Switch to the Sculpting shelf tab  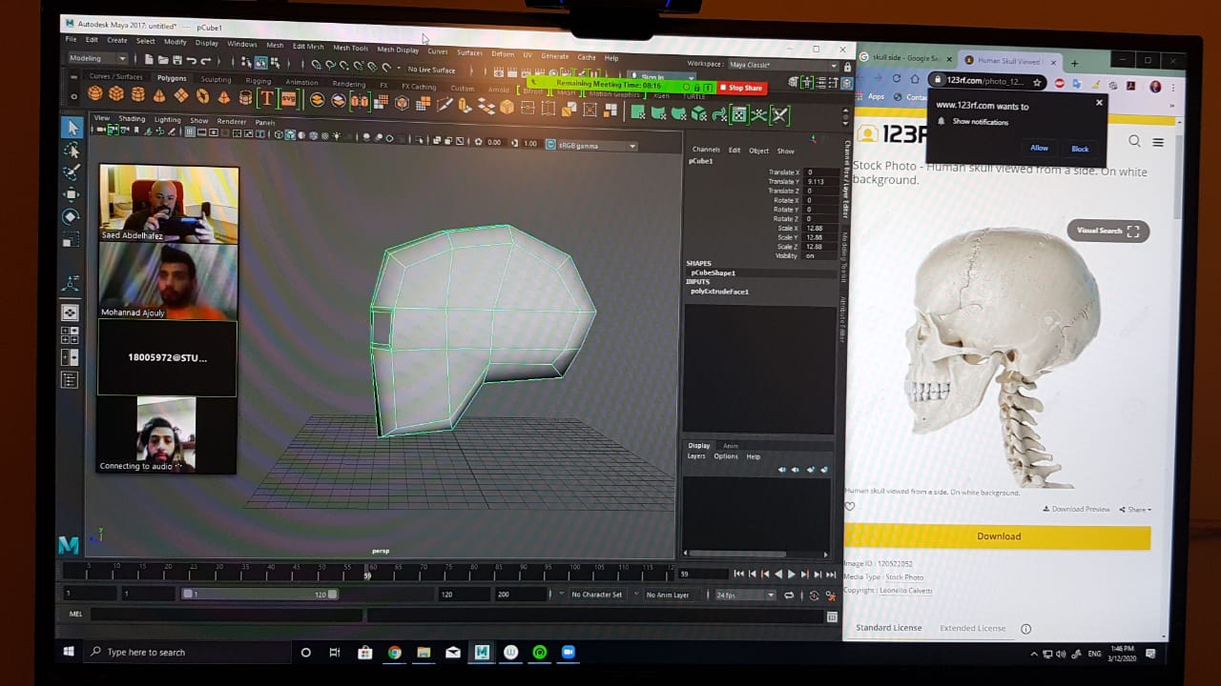click(x=216, y=80)
